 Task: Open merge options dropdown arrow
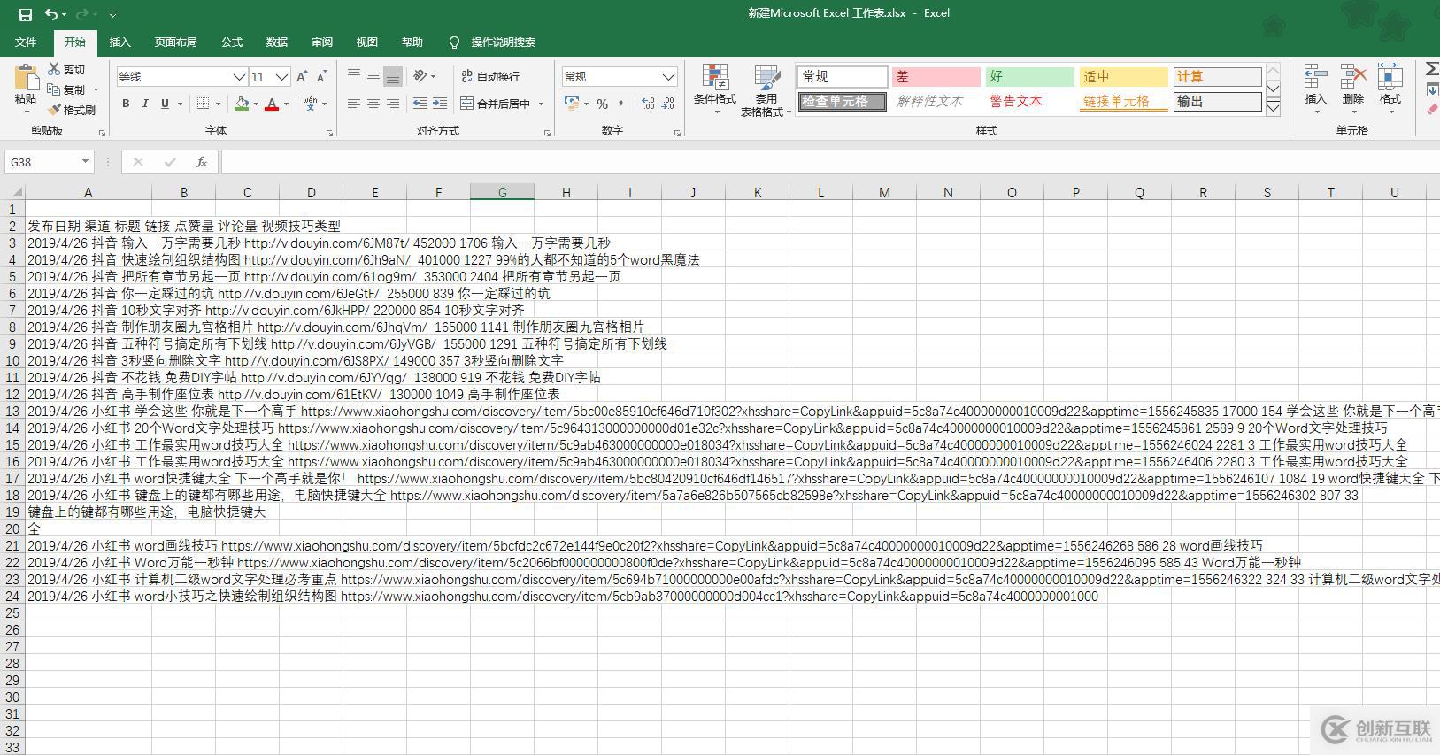tap(541, 104)
